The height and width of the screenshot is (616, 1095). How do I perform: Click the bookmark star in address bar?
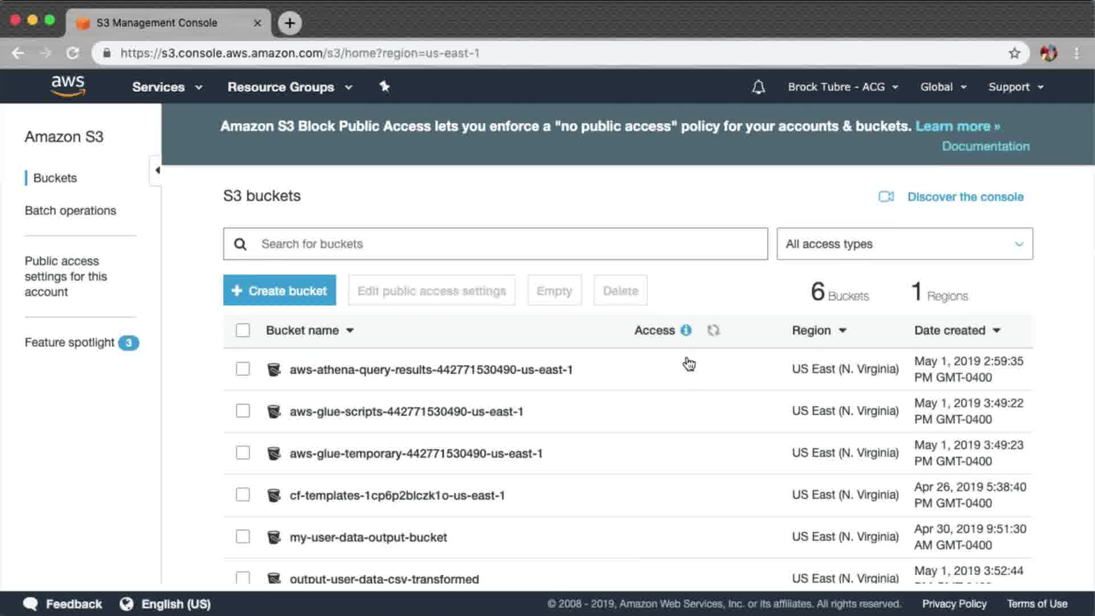(x=1014, y=53)
